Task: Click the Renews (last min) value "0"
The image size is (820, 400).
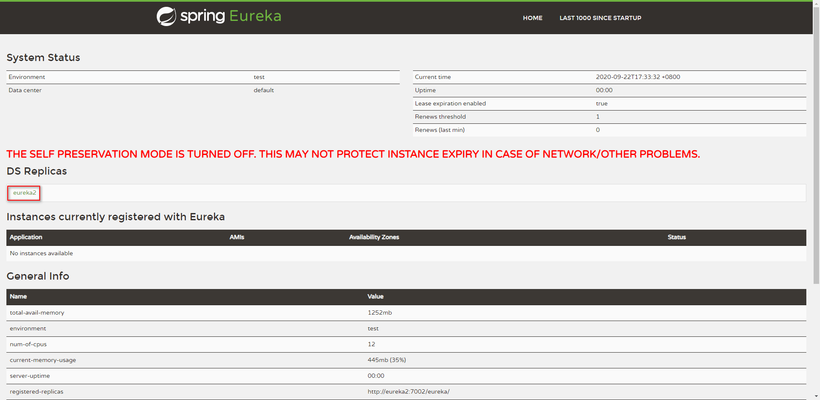Action: pos(598,130)
